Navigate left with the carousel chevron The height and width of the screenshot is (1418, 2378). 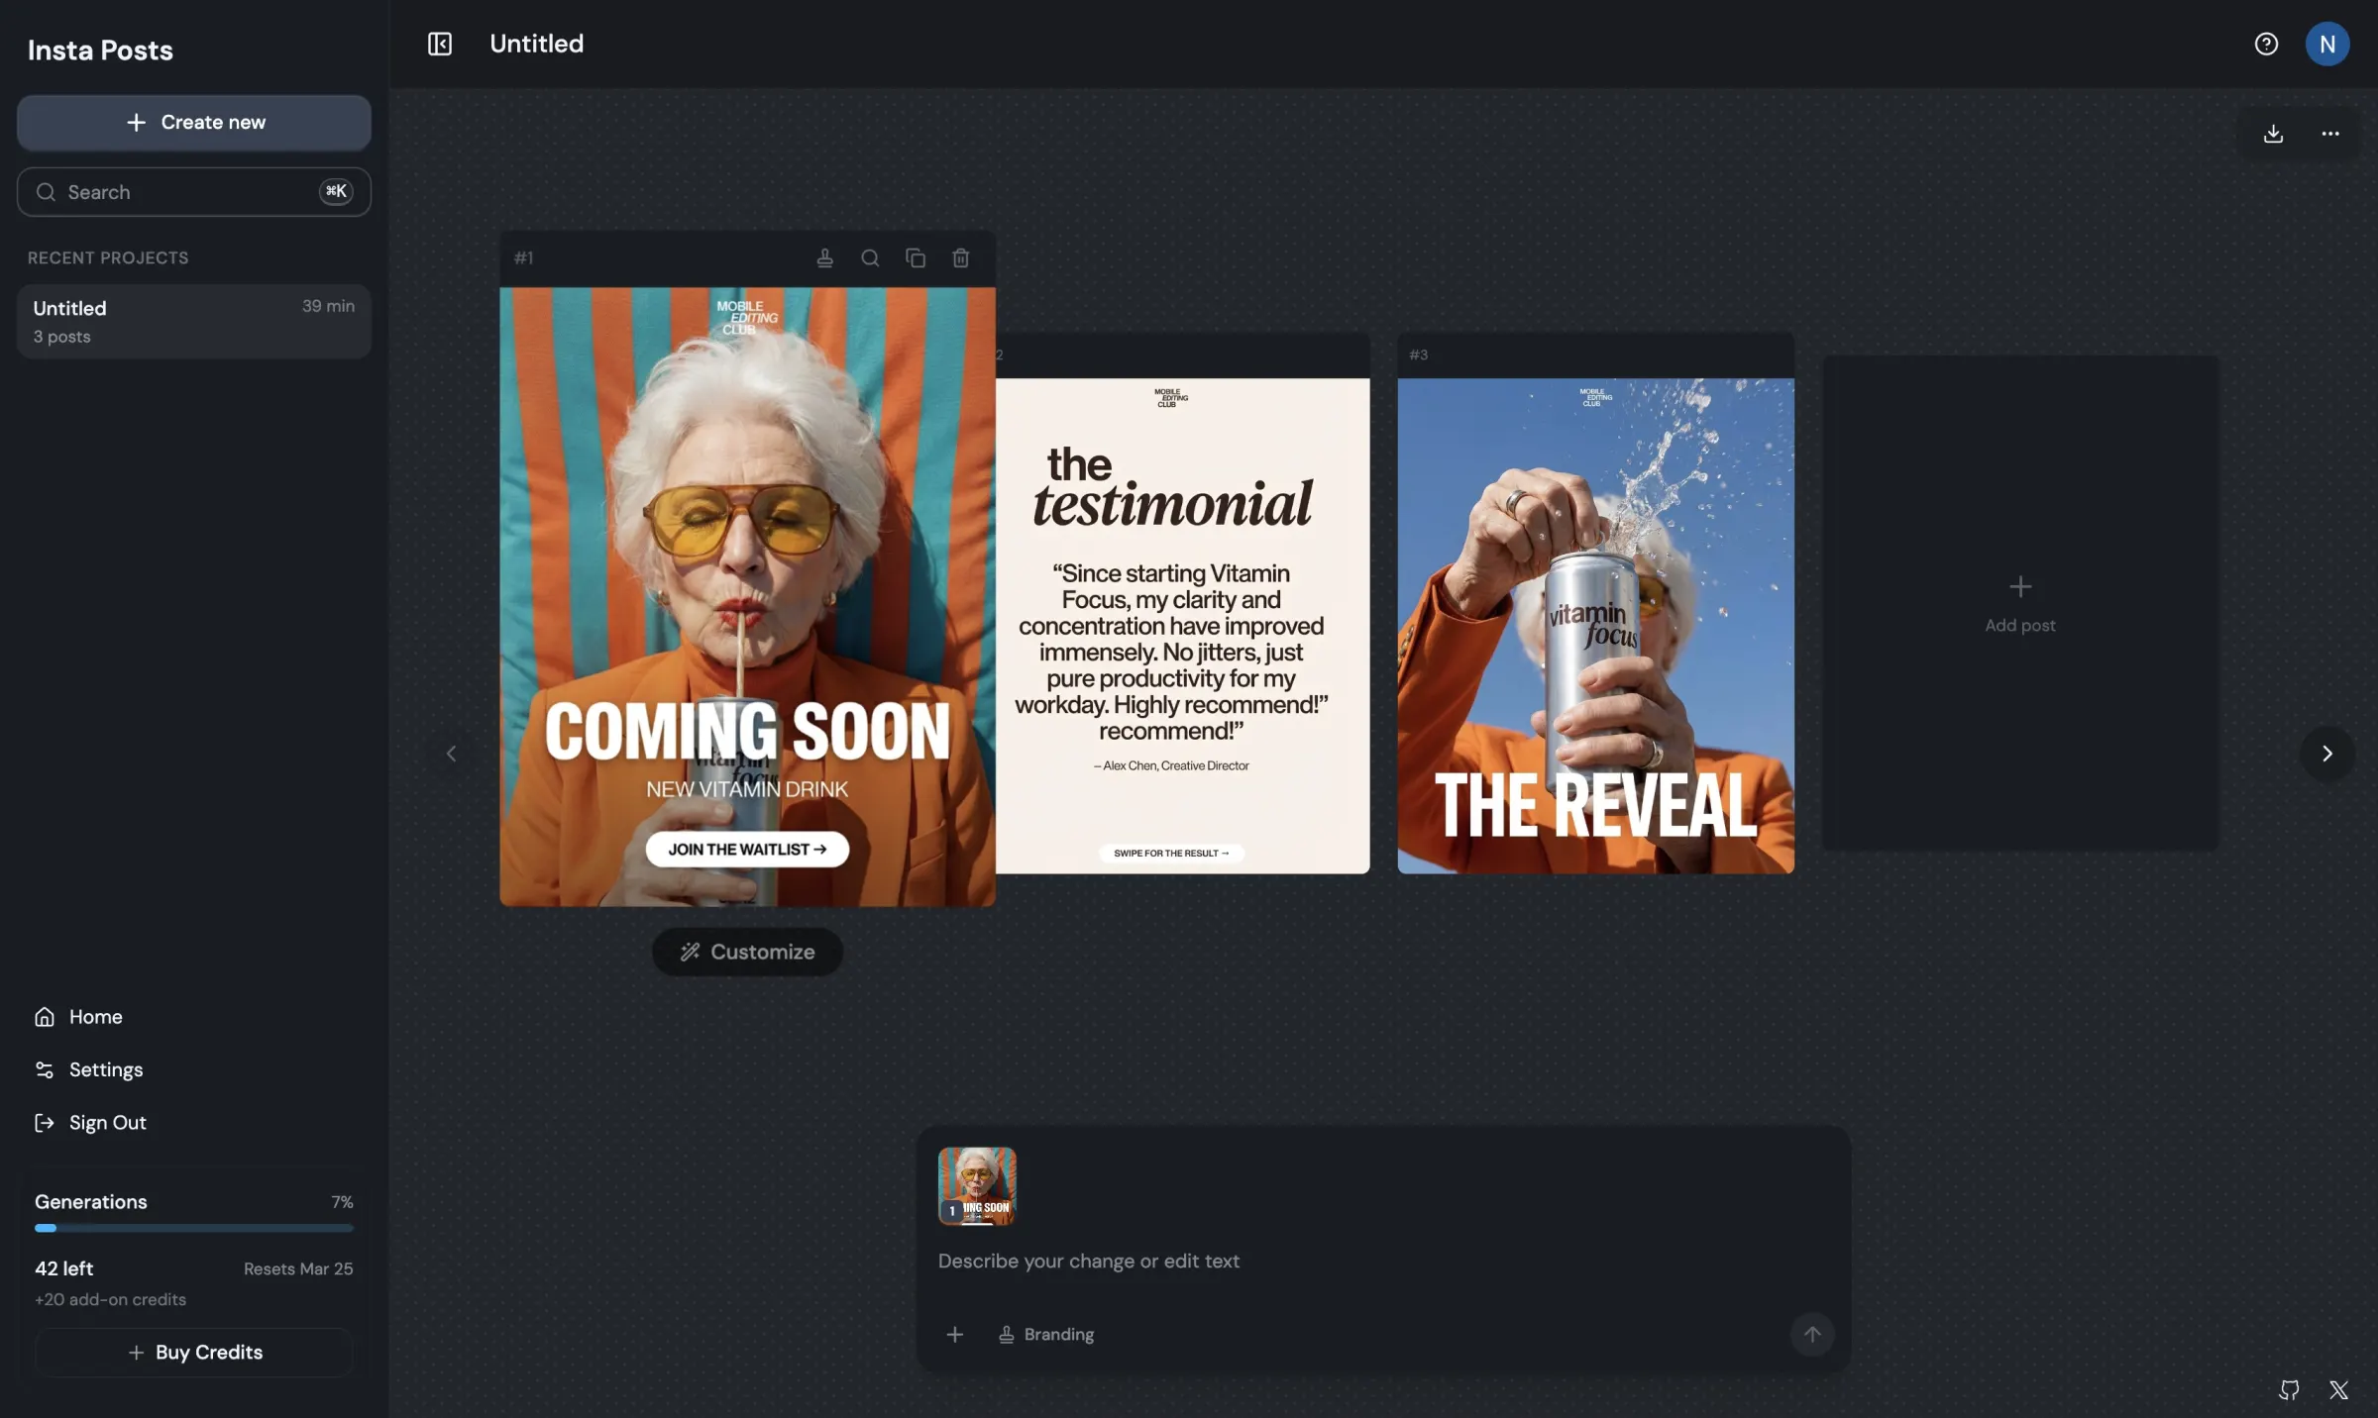451,754
